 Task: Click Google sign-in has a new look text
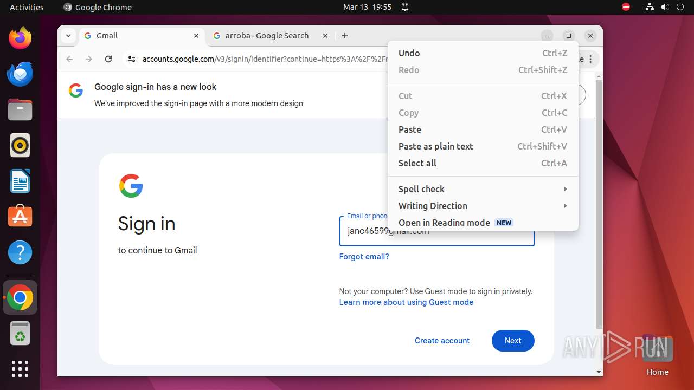pos(155,87)
